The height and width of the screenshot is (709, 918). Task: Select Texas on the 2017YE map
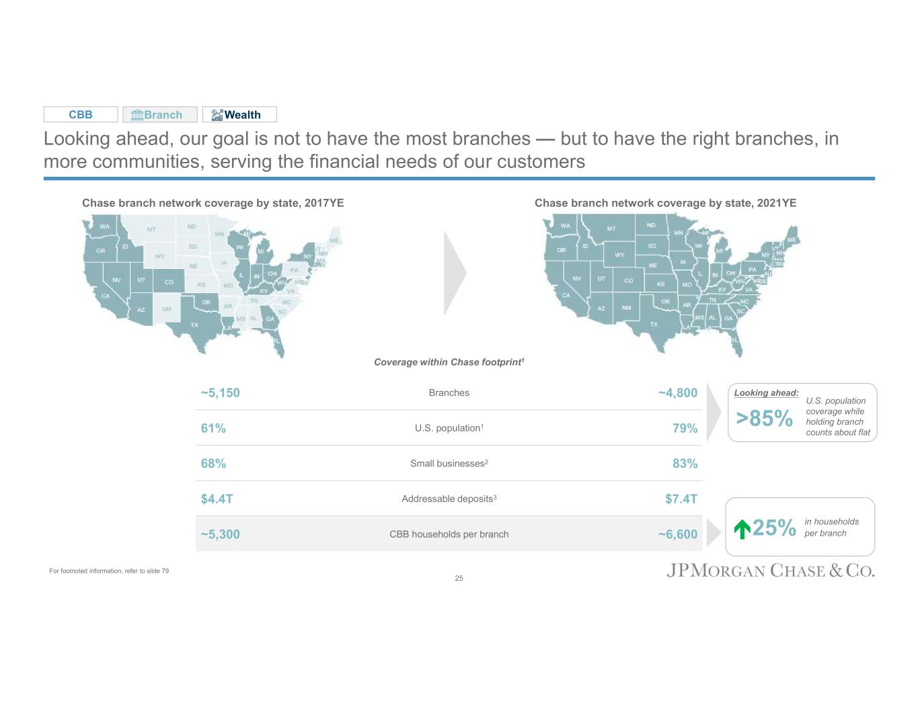pos(194,325)
